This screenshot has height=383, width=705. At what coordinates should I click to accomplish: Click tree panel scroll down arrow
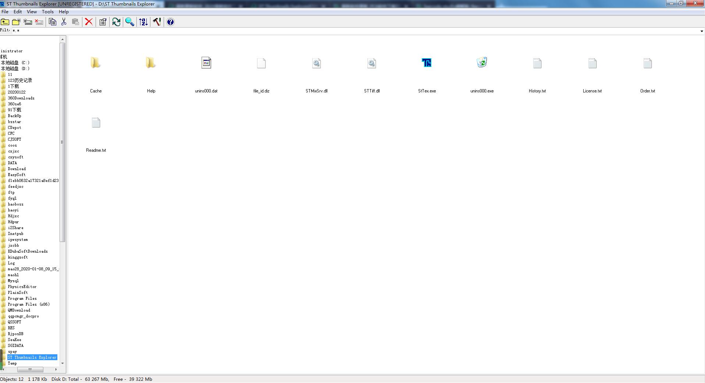63,363
